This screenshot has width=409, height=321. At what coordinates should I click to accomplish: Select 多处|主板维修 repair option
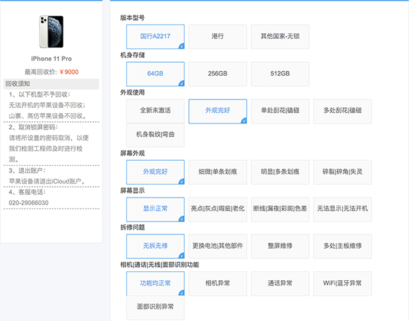[x=342, y=247]
